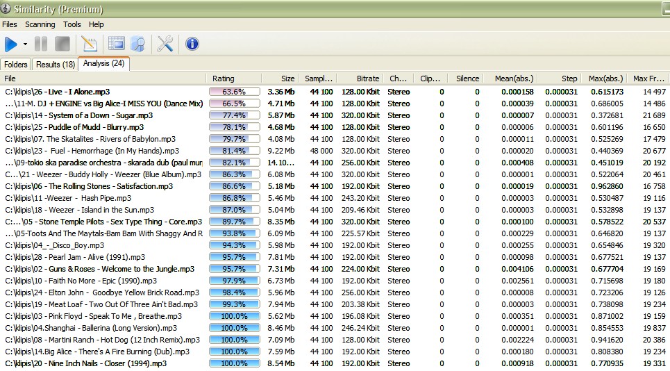Sort by the Size column header
This screenshot has height=371, width=670.
[x=279, y=79]
